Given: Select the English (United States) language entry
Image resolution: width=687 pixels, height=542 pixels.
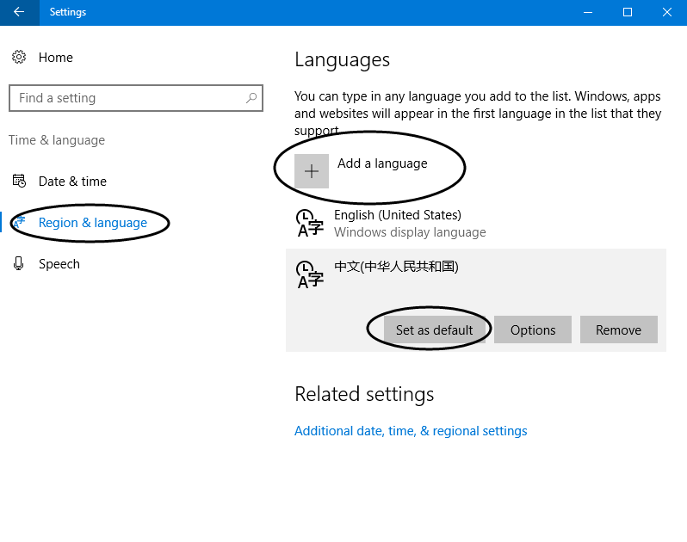Looking at the screenshot, I should (476, 224).
